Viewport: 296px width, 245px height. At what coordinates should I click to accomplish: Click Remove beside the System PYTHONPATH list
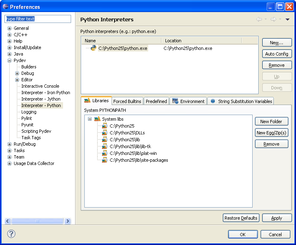tap(272, 144)
